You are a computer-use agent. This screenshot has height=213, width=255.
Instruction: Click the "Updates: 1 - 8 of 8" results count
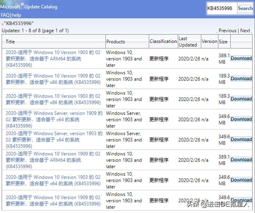point(35,31)
